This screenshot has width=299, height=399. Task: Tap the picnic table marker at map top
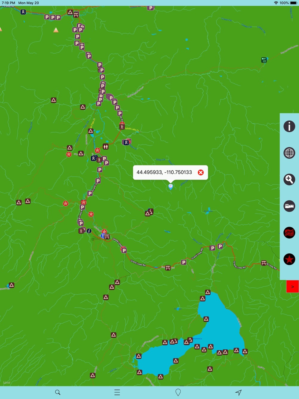click(76, 15)
